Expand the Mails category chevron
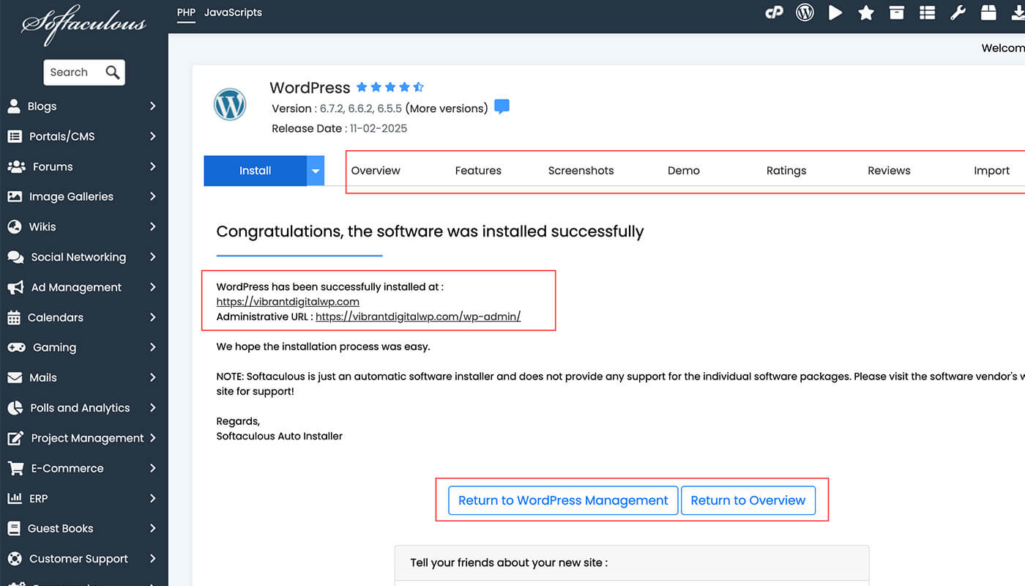 tap(152, 377)
